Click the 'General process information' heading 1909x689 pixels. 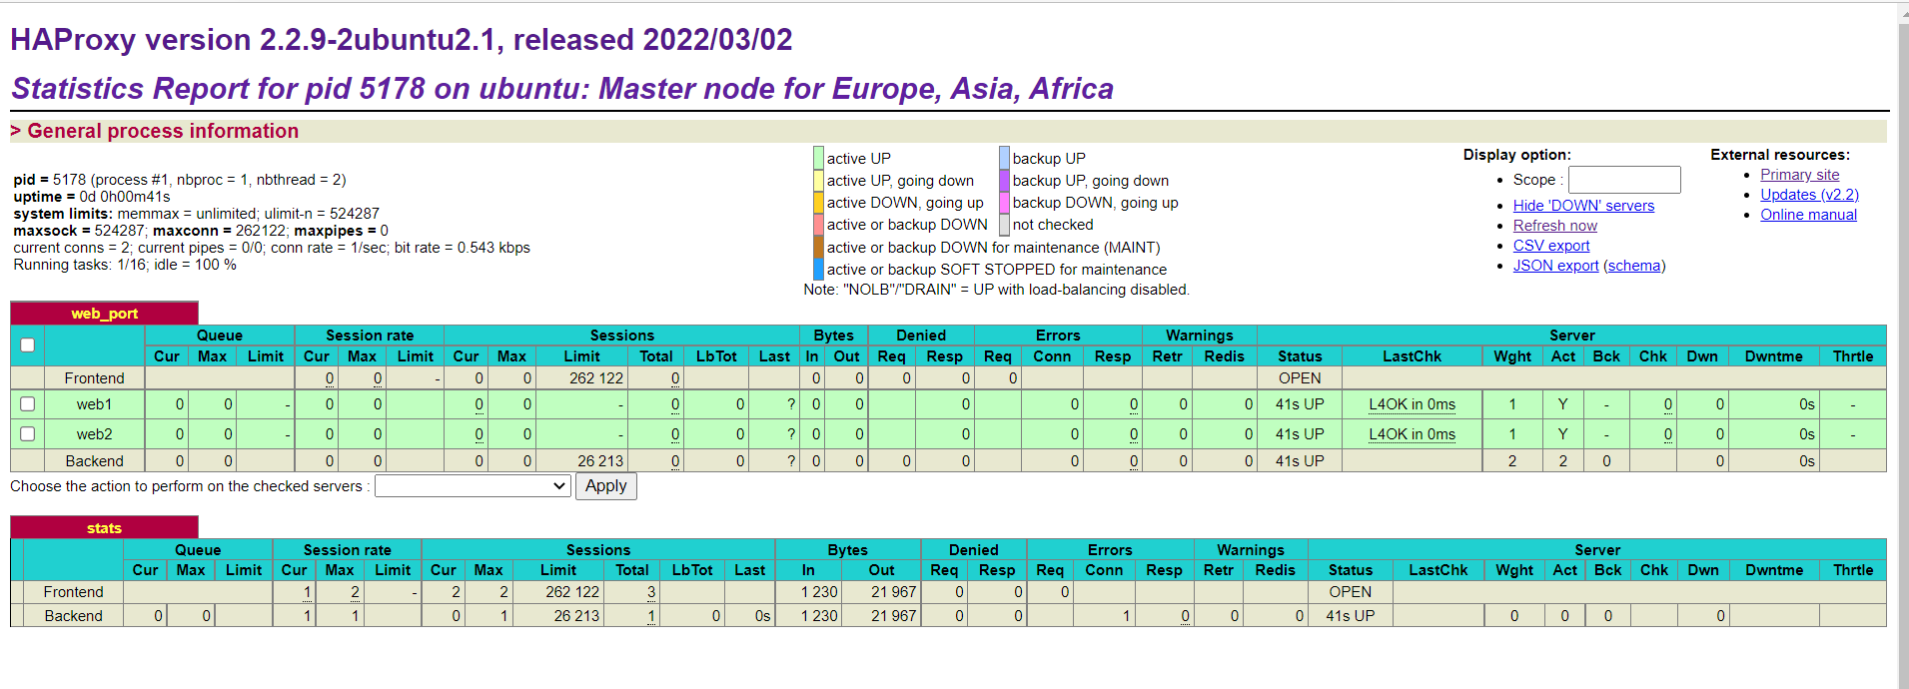(163, 131)
